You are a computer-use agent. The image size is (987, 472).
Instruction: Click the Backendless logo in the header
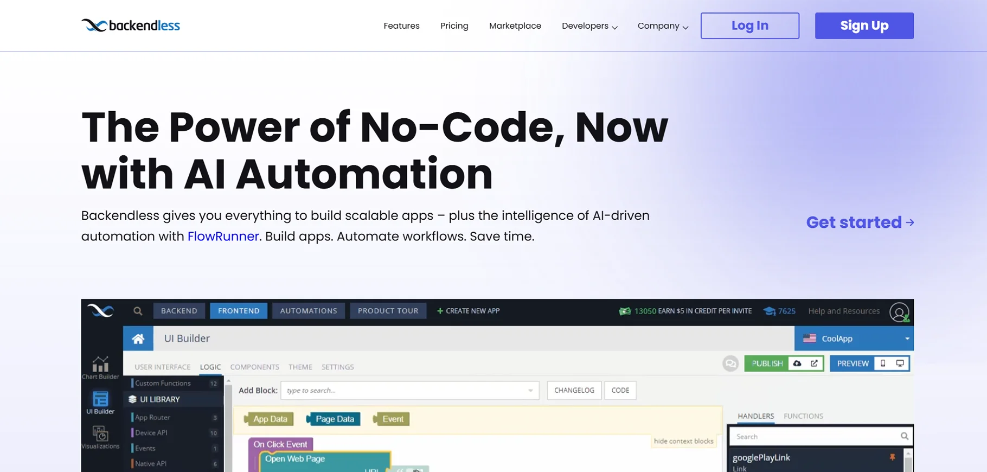coord(131,25)
